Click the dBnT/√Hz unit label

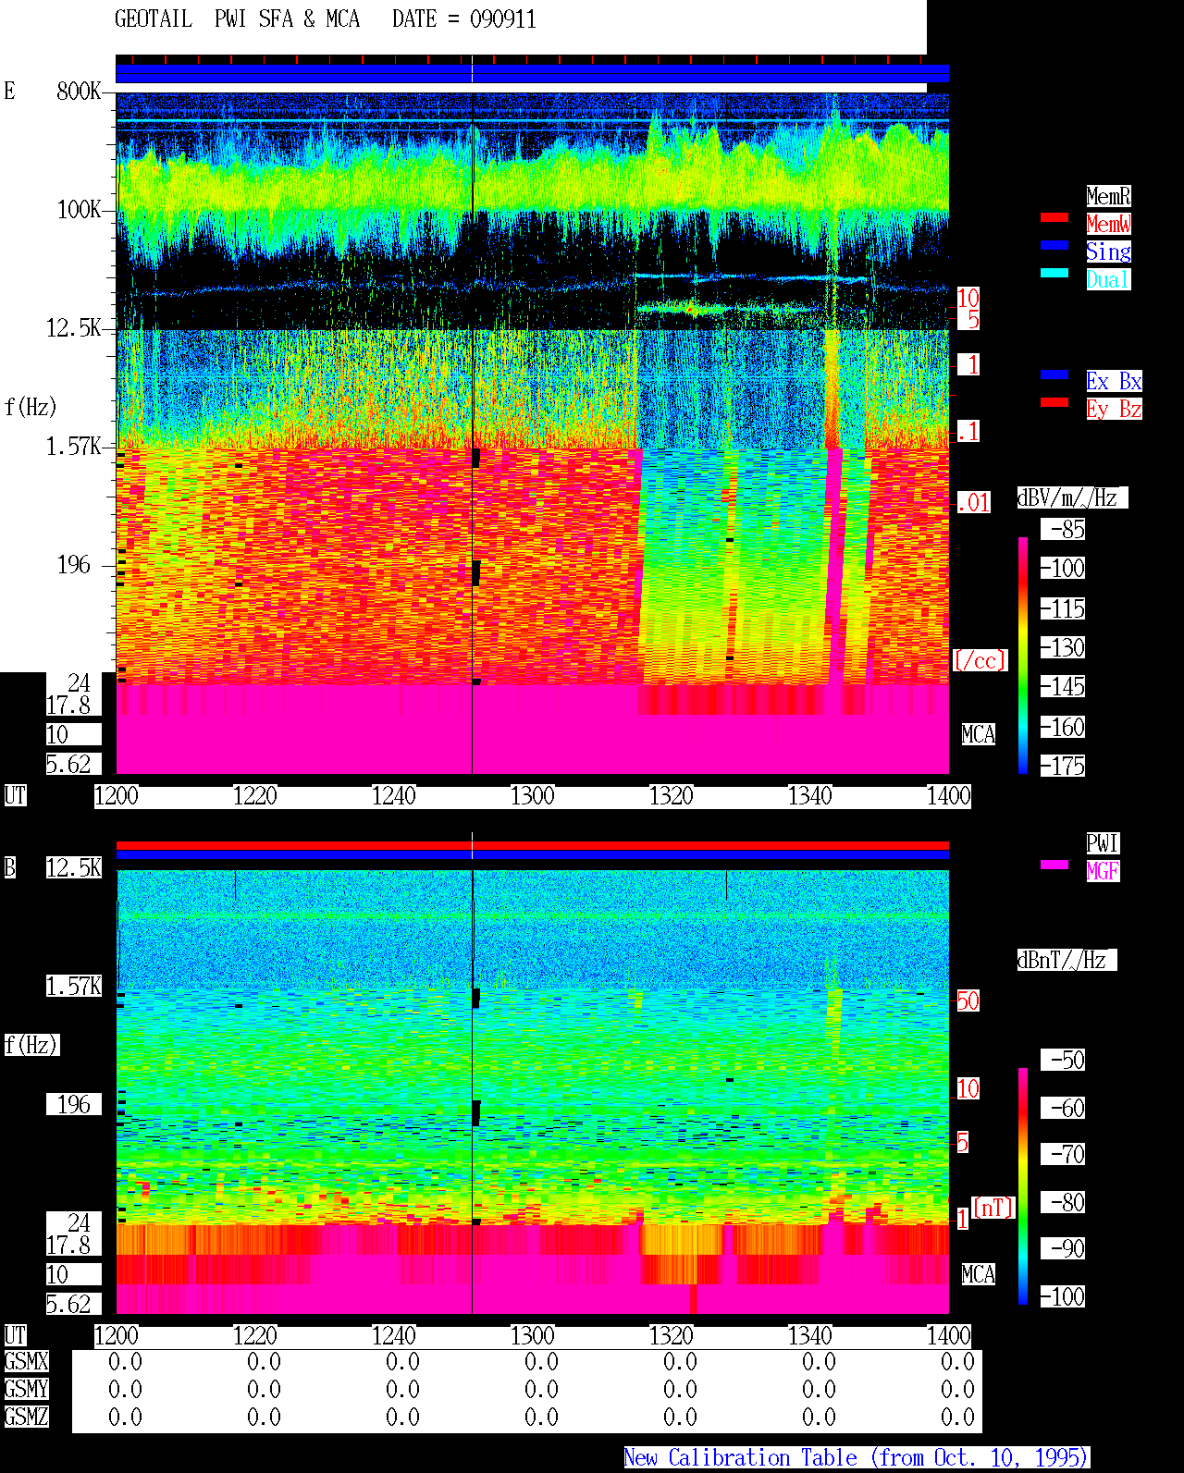click(x=1066, y=960)
